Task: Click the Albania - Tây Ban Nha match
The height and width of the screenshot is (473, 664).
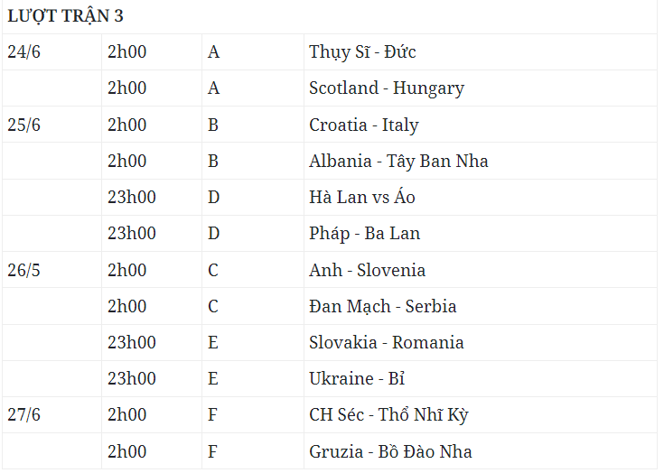Action: pos(398,162)
